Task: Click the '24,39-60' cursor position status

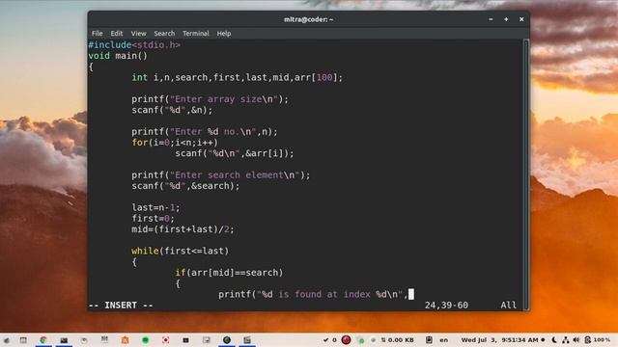Action: coord(446,306)
